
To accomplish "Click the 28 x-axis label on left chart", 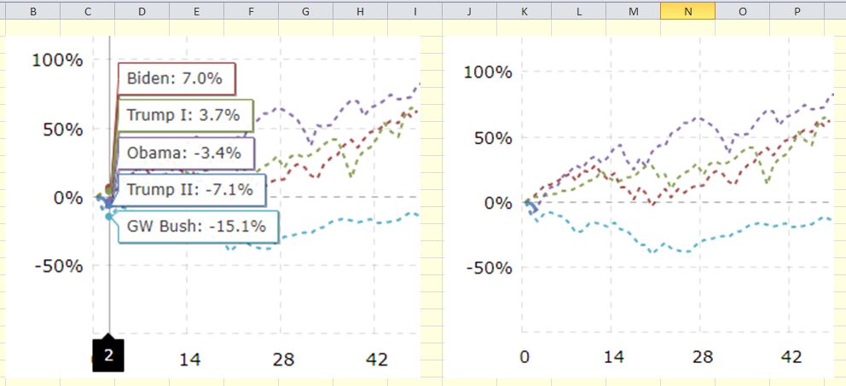I will pos(284,359).
